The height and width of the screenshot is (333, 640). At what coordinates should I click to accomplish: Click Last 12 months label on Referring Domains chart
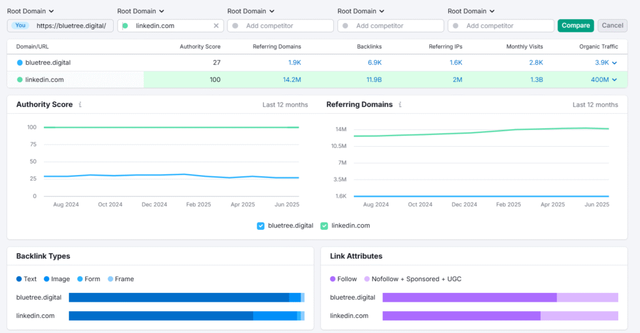595,105
